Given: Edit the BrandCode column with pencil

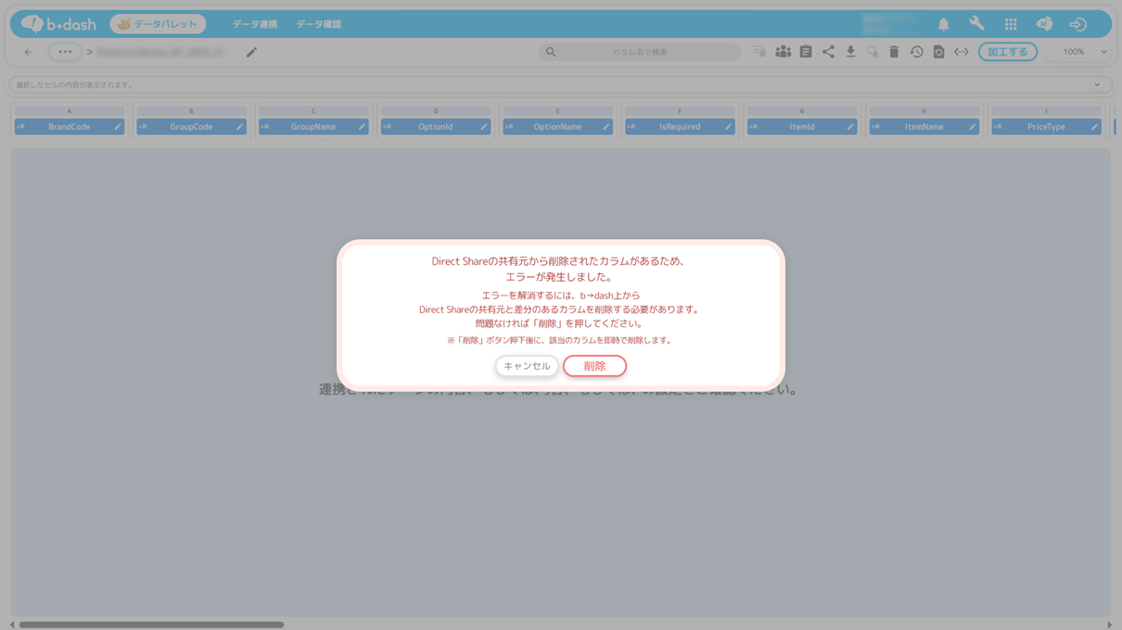Looking at the screenshot, I should pyautogui.click(x=118, y=127).
